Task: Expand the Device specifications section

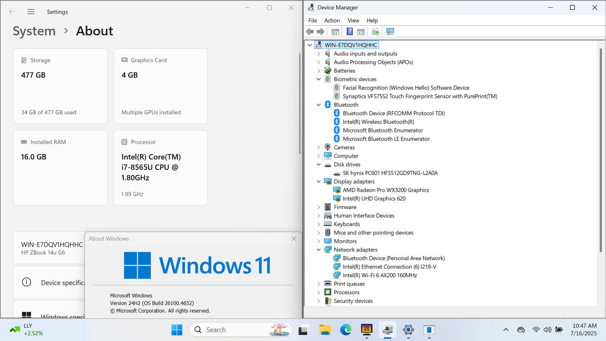Action: pyautogui.click(x=49, y=283)
